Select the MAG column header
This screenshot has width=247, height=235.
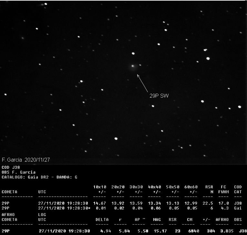[157, 219]
